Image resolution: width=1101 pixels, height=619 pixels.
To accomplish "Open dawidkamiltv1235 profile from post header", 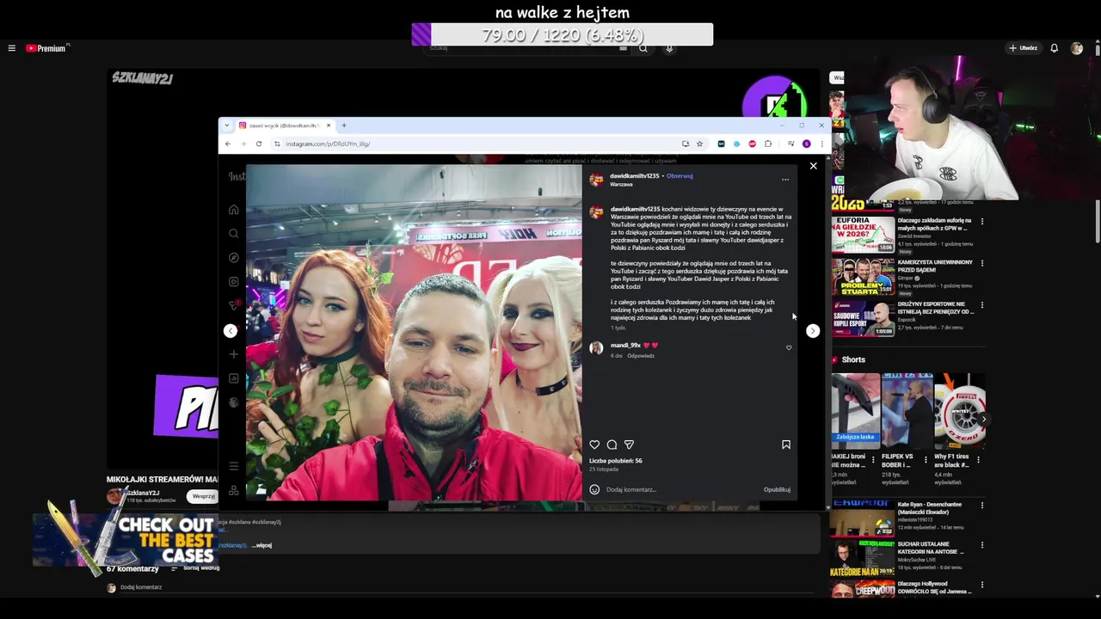I will point(635,175).
